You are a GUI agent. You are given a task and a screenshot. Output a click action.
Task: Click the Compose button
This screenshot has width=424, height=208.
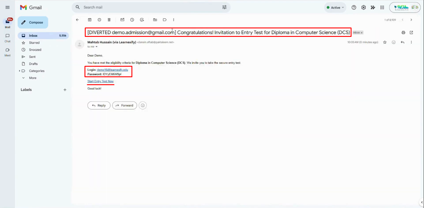click(x=33, y=23)
